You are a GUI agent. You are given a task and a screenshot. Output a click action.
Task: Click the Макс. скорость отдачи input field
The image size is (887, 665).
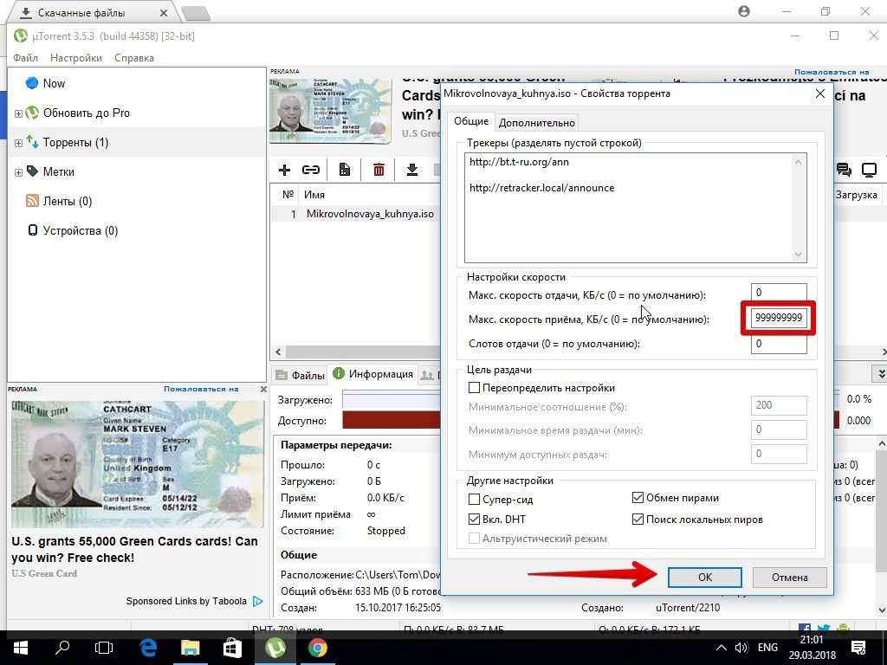779,293
